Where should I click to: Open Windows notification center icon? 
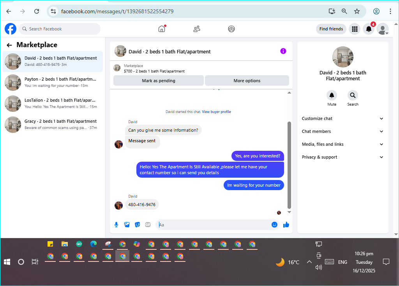pyautogui.click(x=386, y=262)
